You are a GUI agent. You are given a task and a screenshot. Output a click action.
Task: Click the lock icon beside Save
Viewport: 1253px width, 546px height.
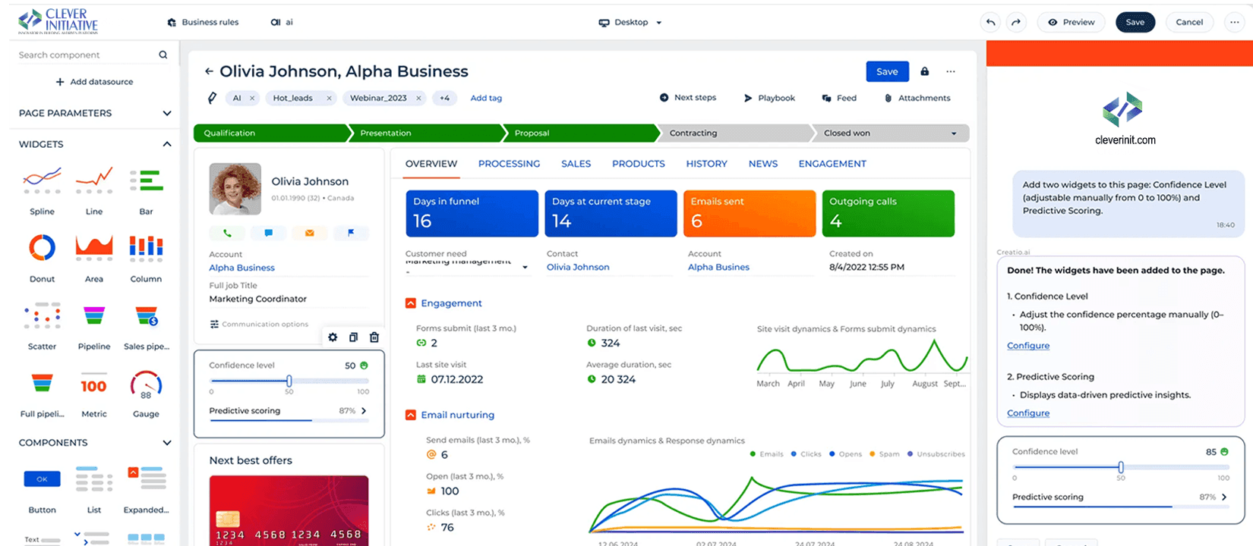click(924, 71)
